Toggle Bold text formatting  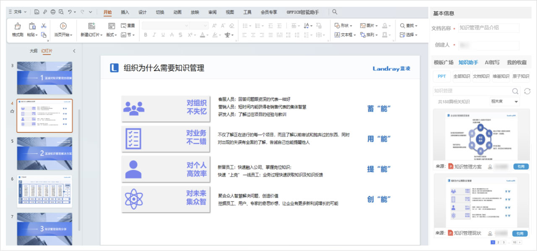146,35
